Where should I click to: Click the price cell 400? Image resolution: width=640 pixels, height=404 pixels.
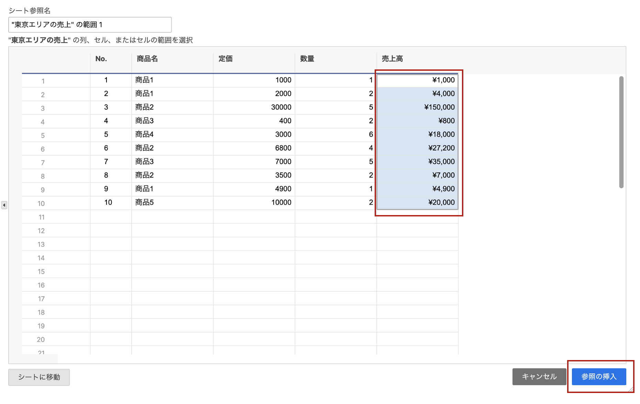tap(254, 121)
